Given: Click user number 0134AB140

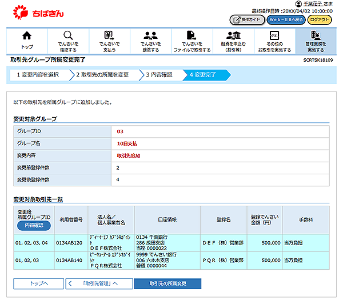Looking at the screenshot, I should coord(69,261).
